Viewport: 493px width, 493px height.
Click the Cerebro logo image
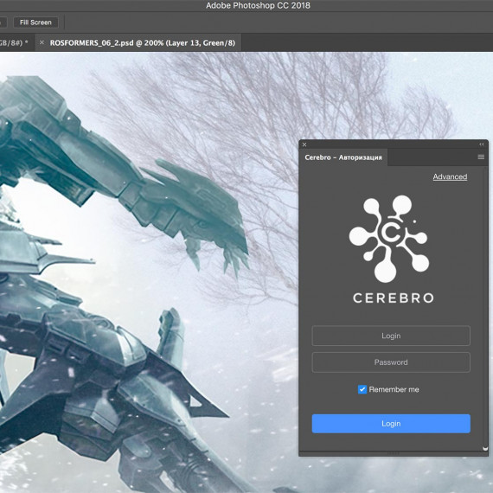391,249
